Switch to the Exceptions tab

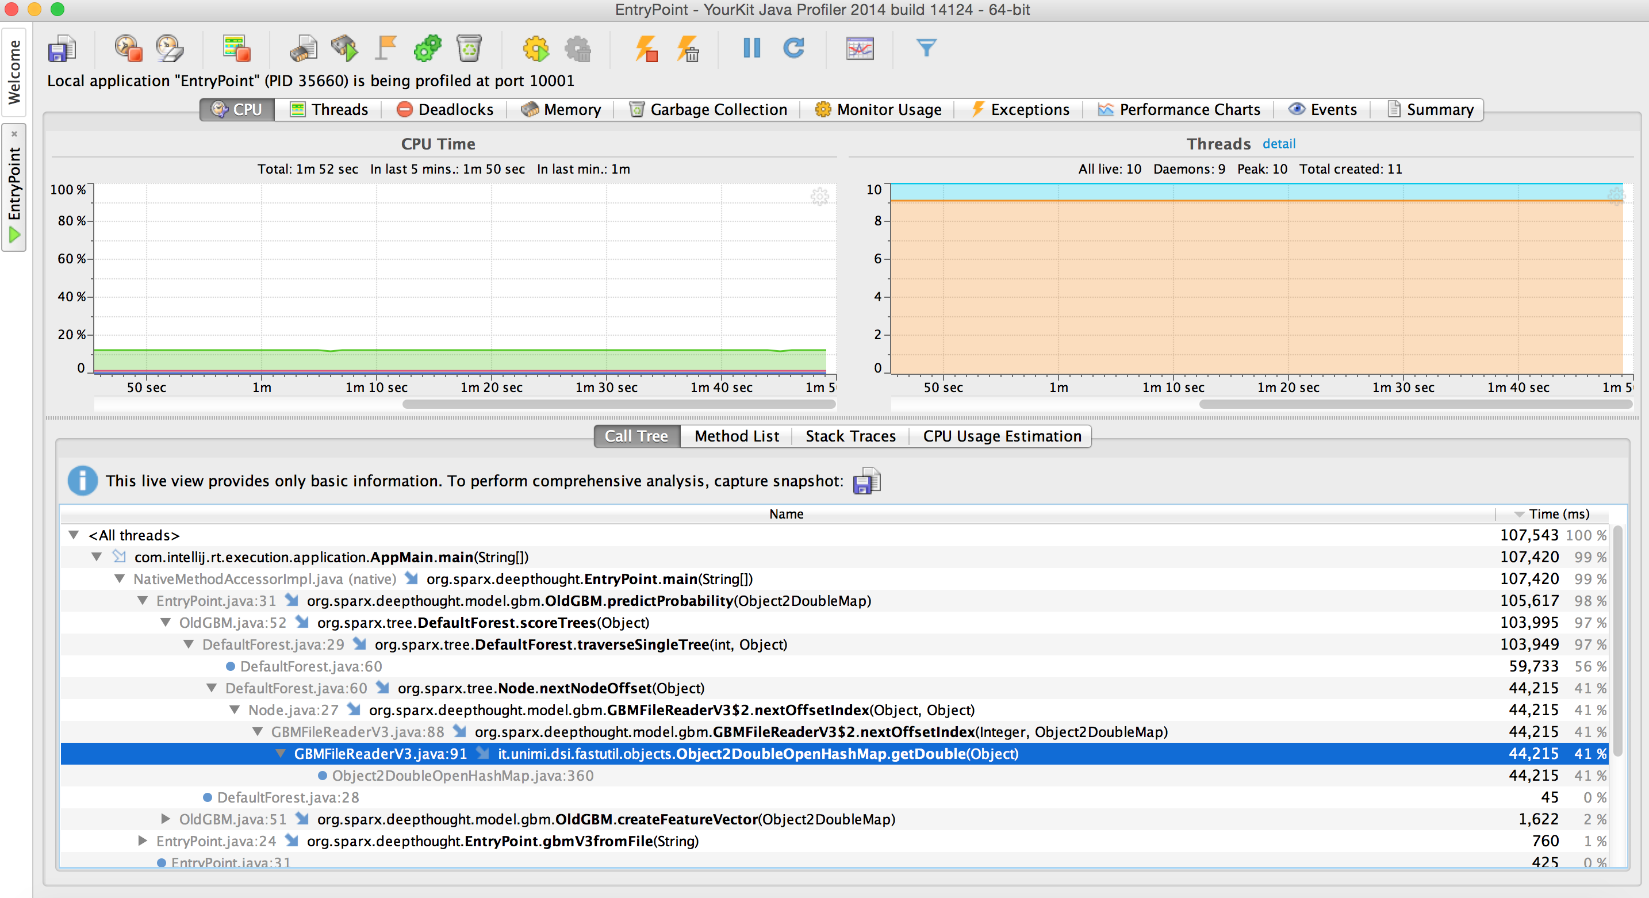point(1020,109)
